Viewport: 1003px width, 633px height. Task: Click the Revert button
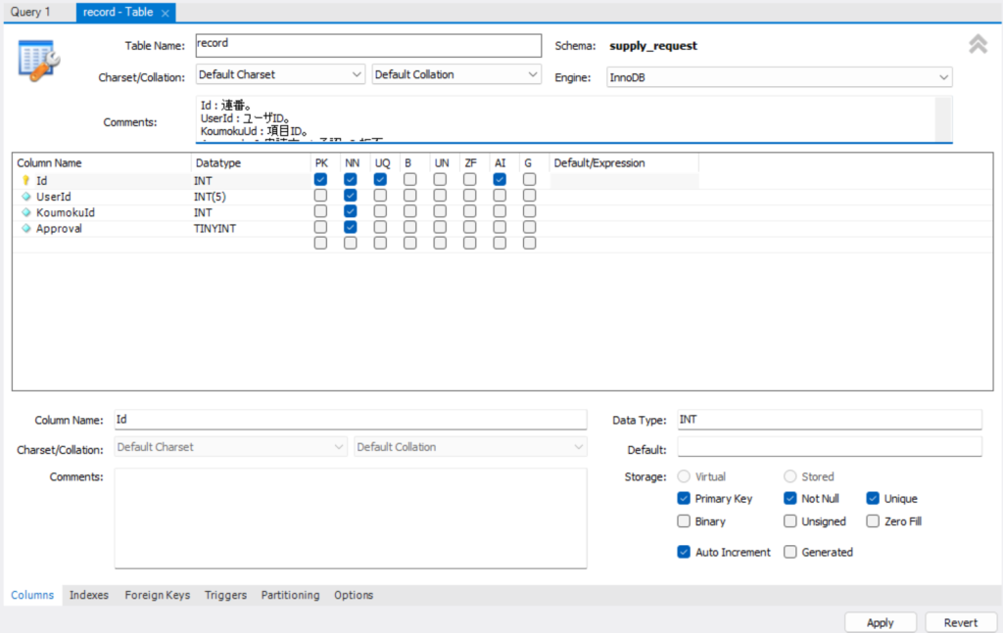click(x=960, y=622)
